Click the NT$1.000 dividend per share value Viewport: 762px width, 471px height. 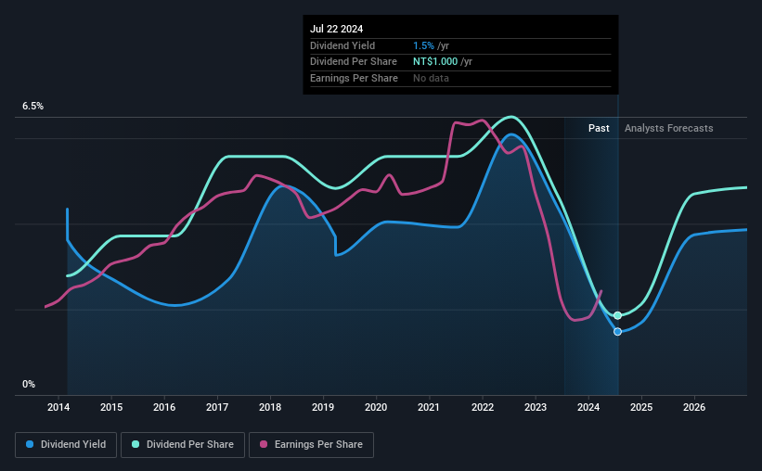(x=435, y=62)
